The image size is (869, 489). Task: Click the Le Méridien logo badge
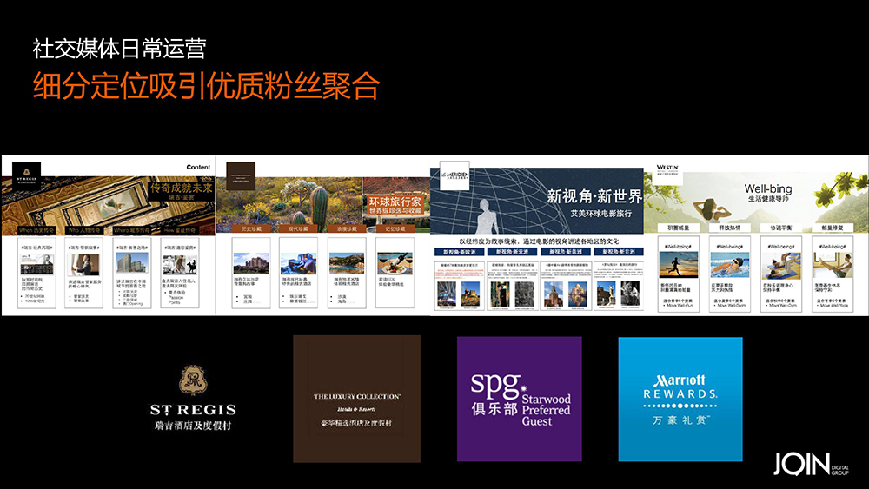454,175
